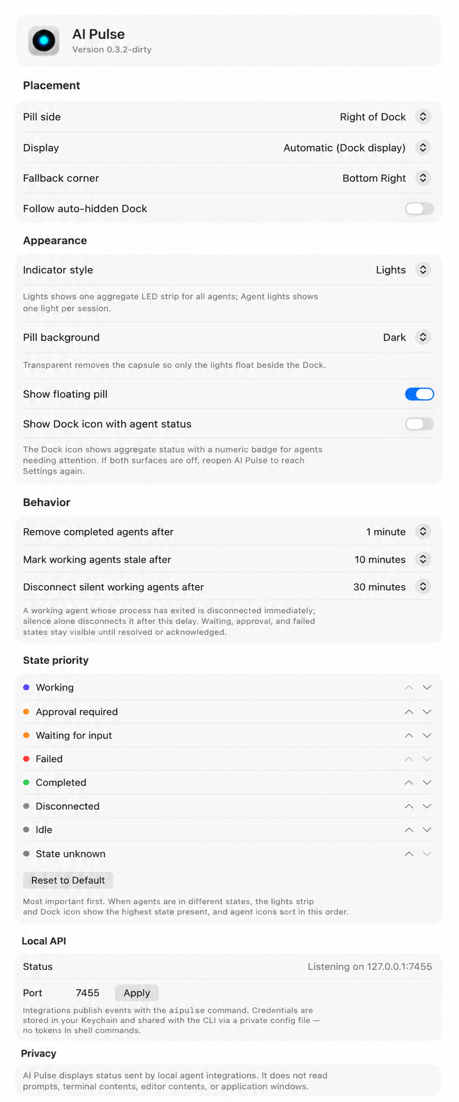
Task: Move Working state down in priority
Action: [x=427, y=687]
